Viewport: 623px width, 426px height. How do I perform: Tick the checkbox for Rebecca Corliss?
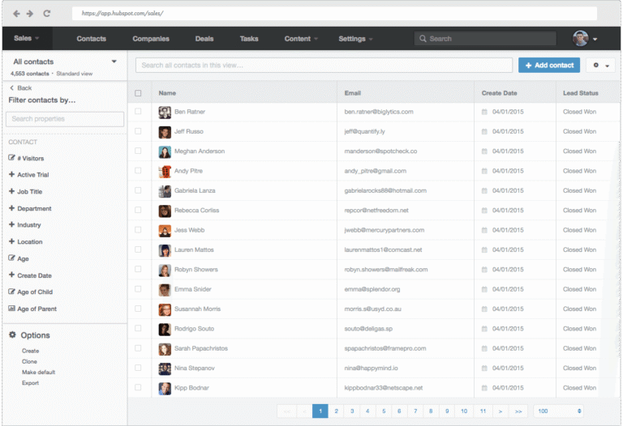138,210
